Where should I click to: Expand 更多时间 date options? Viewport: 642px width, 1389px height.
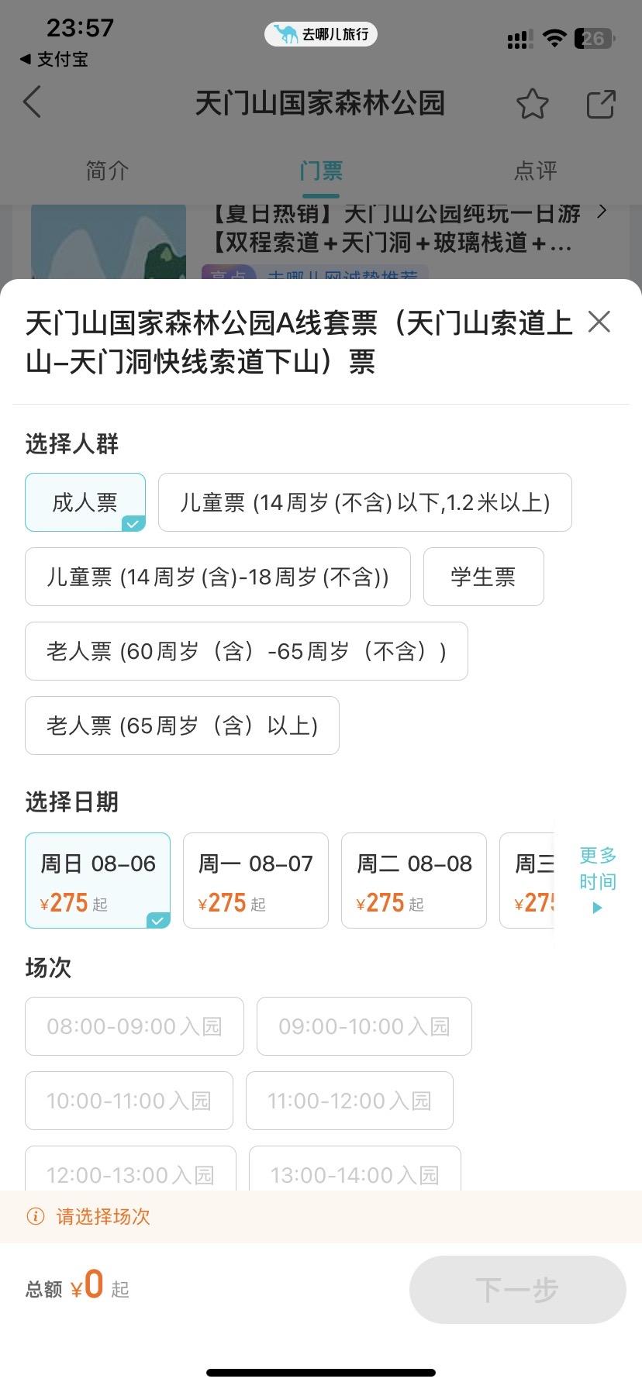(x=597, y=881)
